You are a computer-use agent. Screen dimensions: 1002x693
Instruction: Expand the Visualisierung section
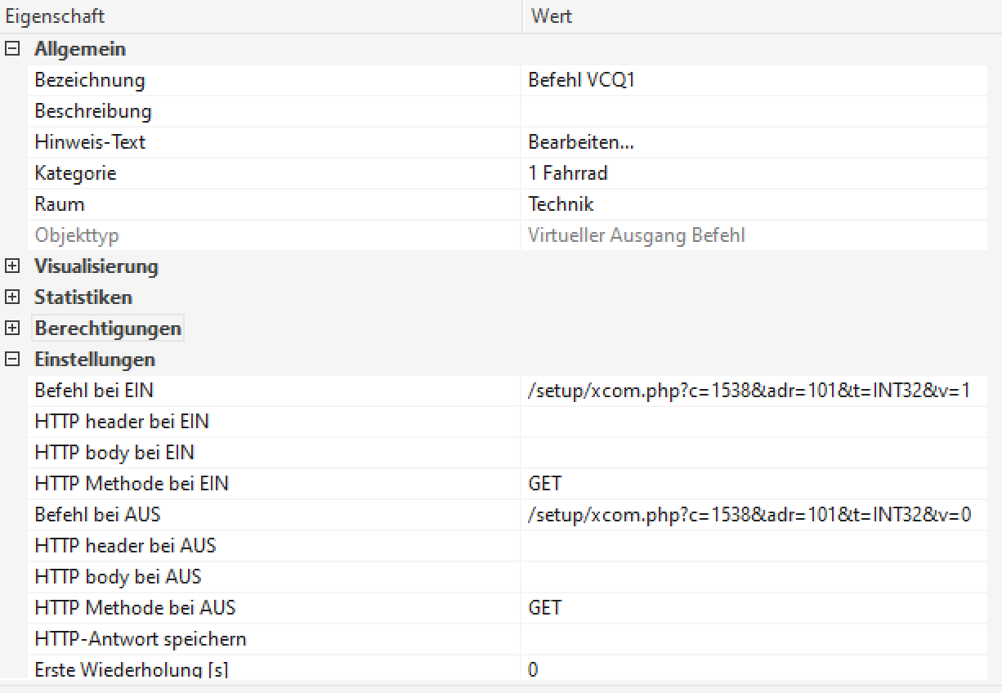click(12, 266)
